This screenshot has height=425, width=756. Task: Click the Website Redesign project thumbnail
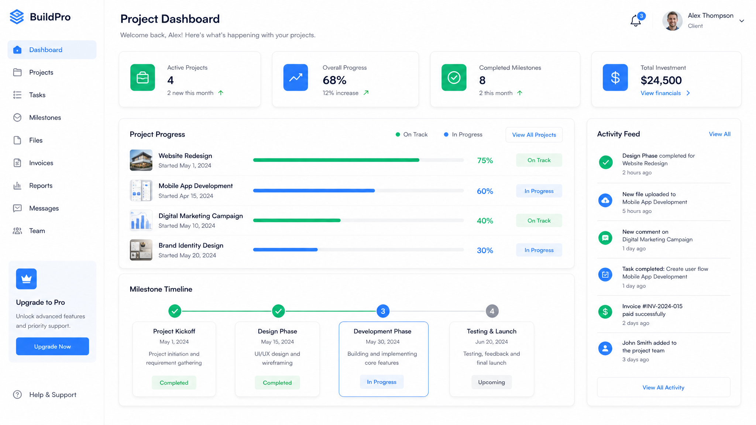coord(141,160)
